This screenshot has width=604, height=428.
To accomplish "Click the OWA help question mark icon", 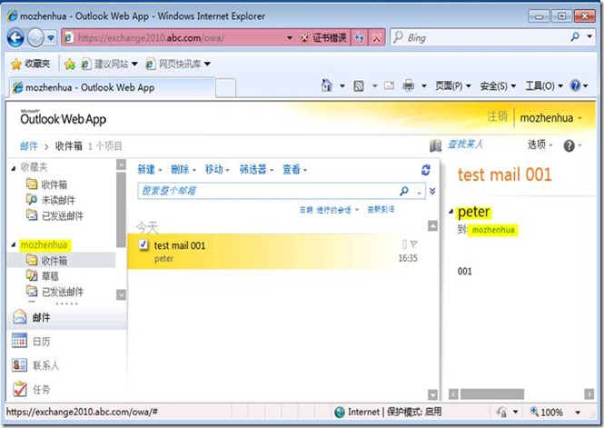I will pos(569,145).
